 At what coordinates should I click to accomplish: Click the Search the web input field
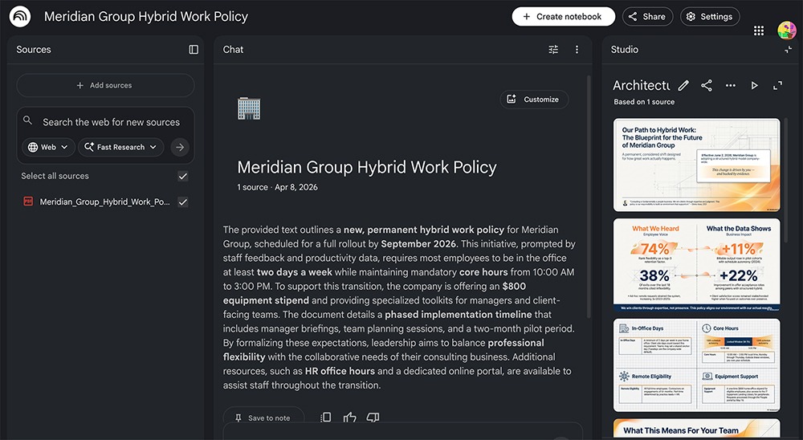click(x=111, y=122)
